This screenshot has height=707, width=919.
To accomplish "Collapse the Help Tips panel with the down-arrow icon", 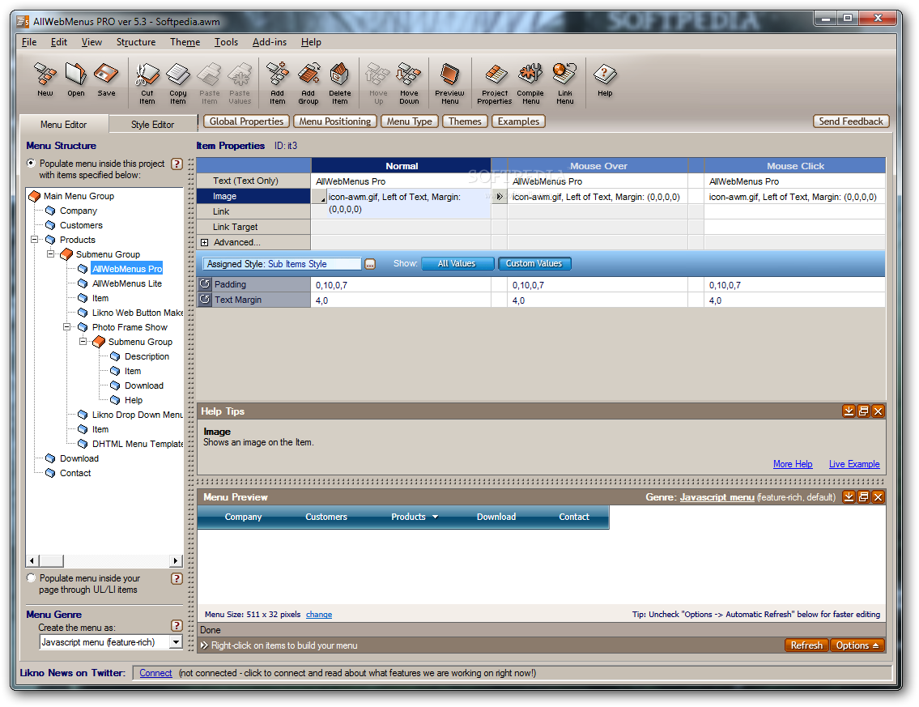I will click(849, 411).
